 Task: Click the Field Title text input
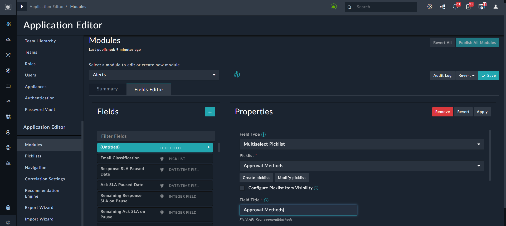point(298,210)
